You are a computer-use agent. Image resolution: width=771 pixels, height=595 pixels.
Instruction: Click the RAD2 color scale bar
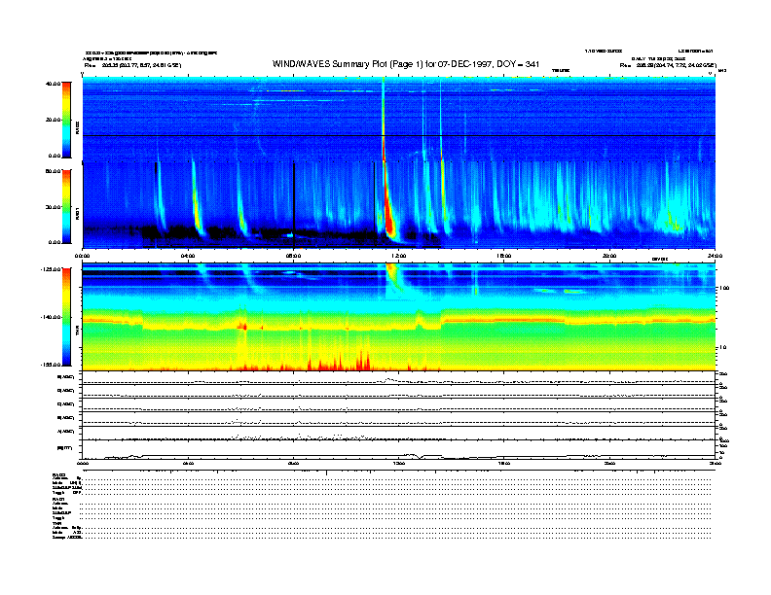[66, 121]
